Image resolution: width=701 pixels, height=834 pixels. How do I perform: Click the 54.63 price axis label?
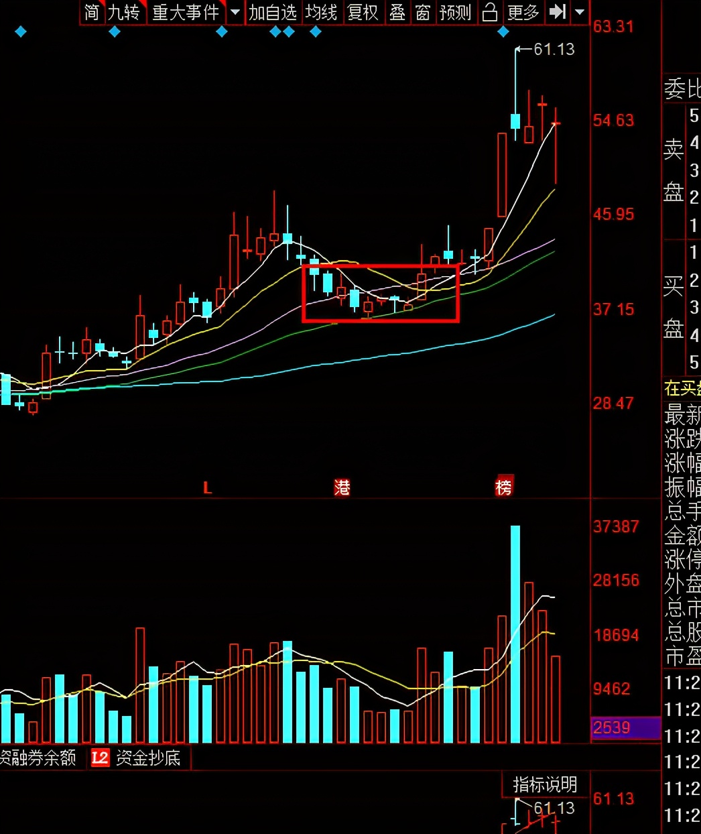[613, 121]
